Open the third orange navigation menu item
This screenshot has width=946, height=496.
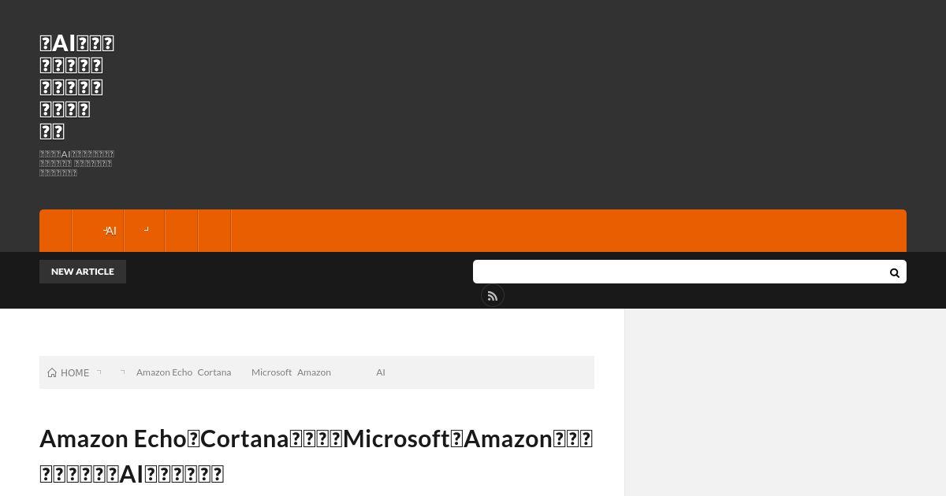coord(144,231)
